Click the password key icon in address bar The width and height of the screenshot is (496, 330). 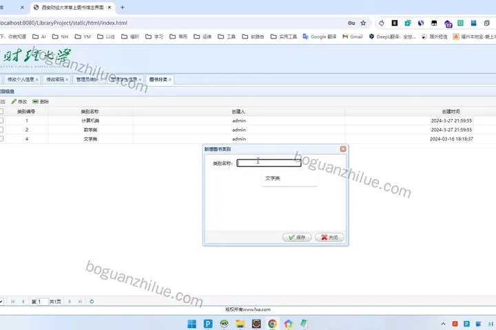(x=351, y=23)
